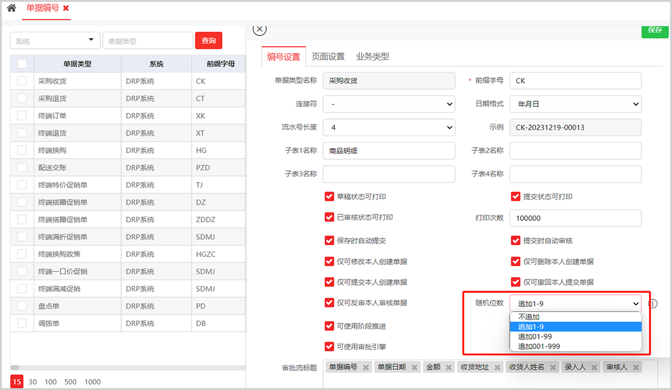Remove the 收货地址 tag via its X
Screen dimensions: 672x390
point(497,367)
